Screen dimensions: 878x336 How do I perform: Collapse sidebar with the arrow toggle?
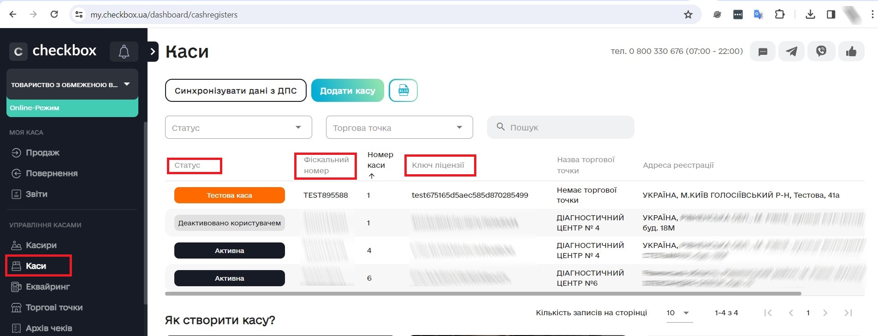[153, 52]
